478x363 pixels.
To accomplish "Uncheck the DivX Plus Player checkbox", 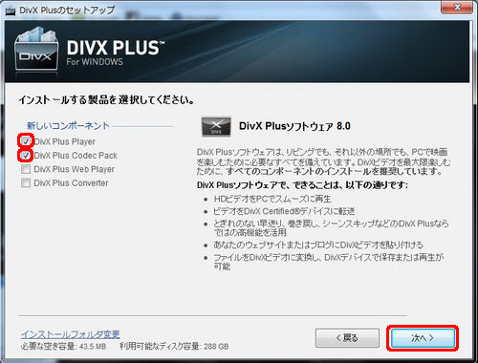I will [26, 140].
